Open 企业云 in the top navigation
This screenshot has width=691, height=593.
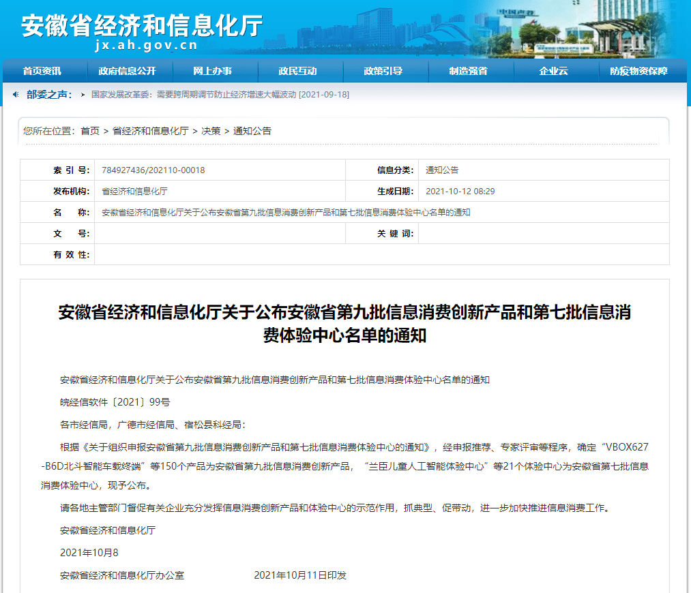point(553,71)
